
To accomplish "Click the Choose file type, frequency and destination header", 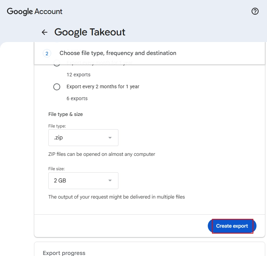I will (118, 53).
